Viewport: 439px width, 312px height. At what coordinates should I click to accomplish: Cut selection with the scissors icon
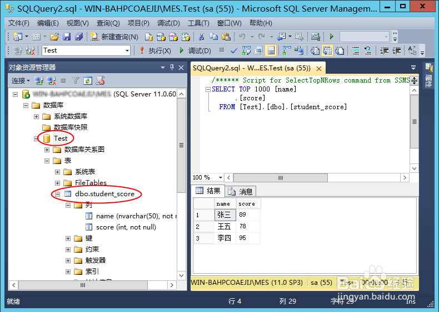point(201,37)
